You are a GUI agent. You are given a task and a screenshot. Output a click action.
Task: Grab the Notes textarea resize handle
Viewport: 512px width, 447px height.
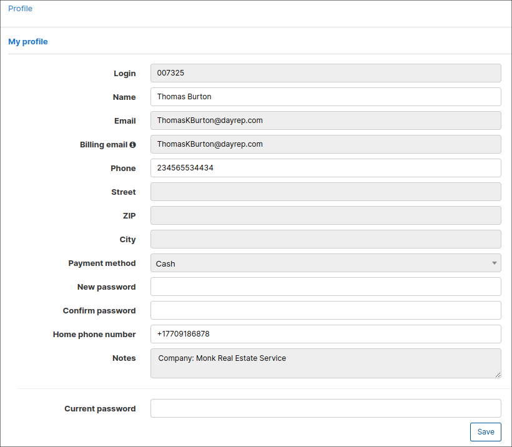click(498, 375)
